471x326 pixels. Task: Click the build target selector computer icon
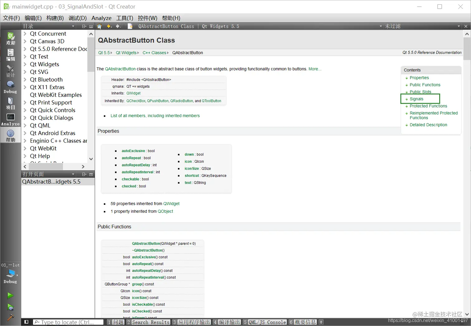pos(10,273)
